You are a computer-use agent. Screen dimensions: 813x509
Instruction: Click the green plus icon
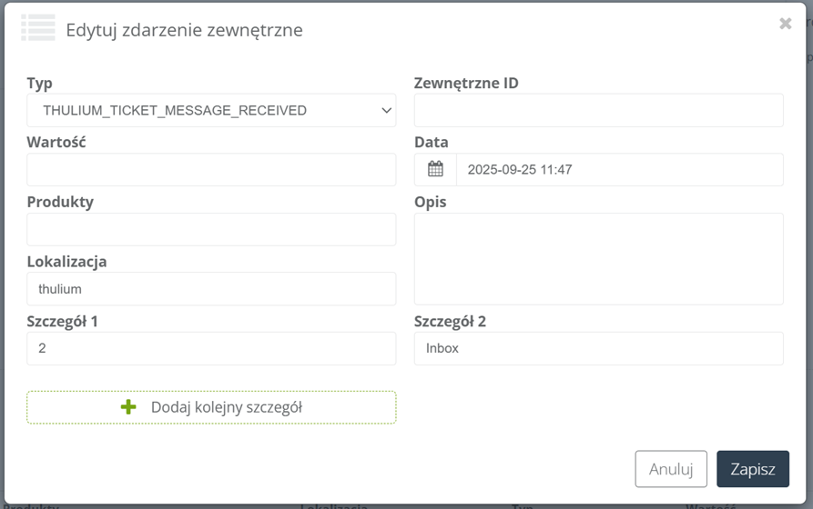pyautogui.click(x=128, y=407)
